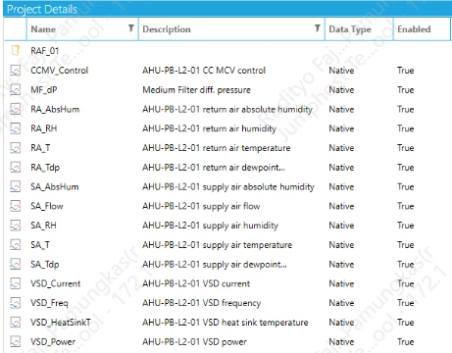Click the trend icon beside RA_T
This screenshot has height=353, width=452.
[16, 148]
